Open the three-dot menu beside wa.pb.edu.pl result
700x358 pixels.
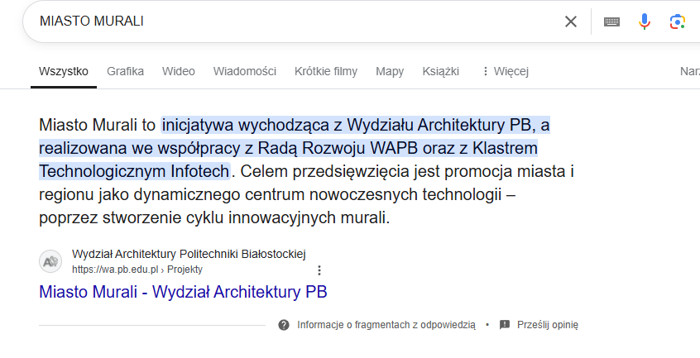tap(319, 270)
